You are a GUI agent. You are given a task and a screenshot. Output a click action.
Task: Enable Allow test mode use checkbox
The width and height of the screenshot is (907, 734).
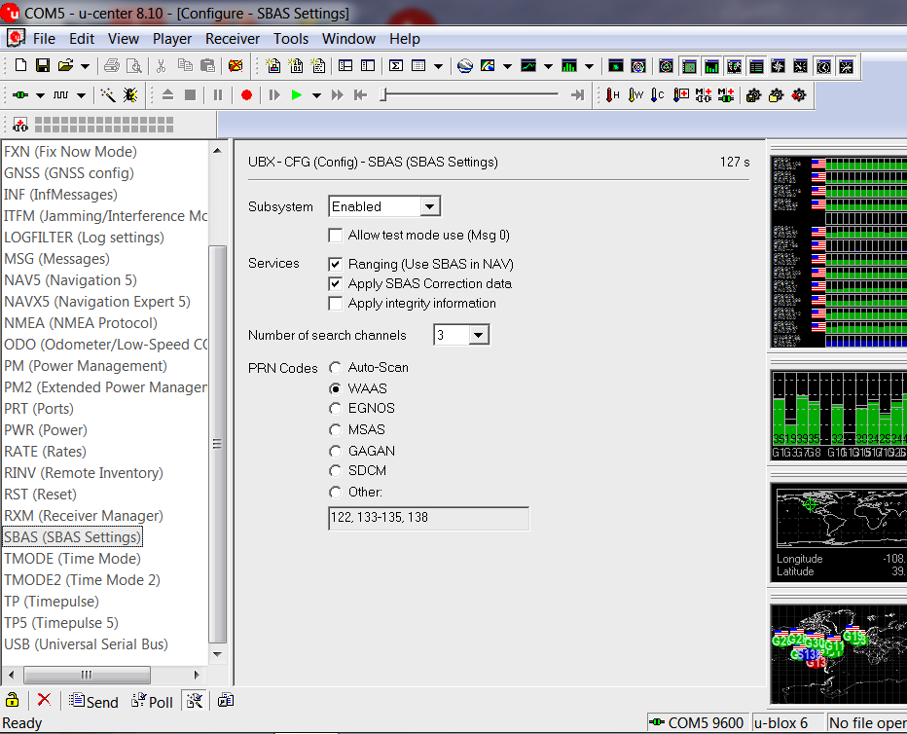pyautogui.click(x=335, y=236)
